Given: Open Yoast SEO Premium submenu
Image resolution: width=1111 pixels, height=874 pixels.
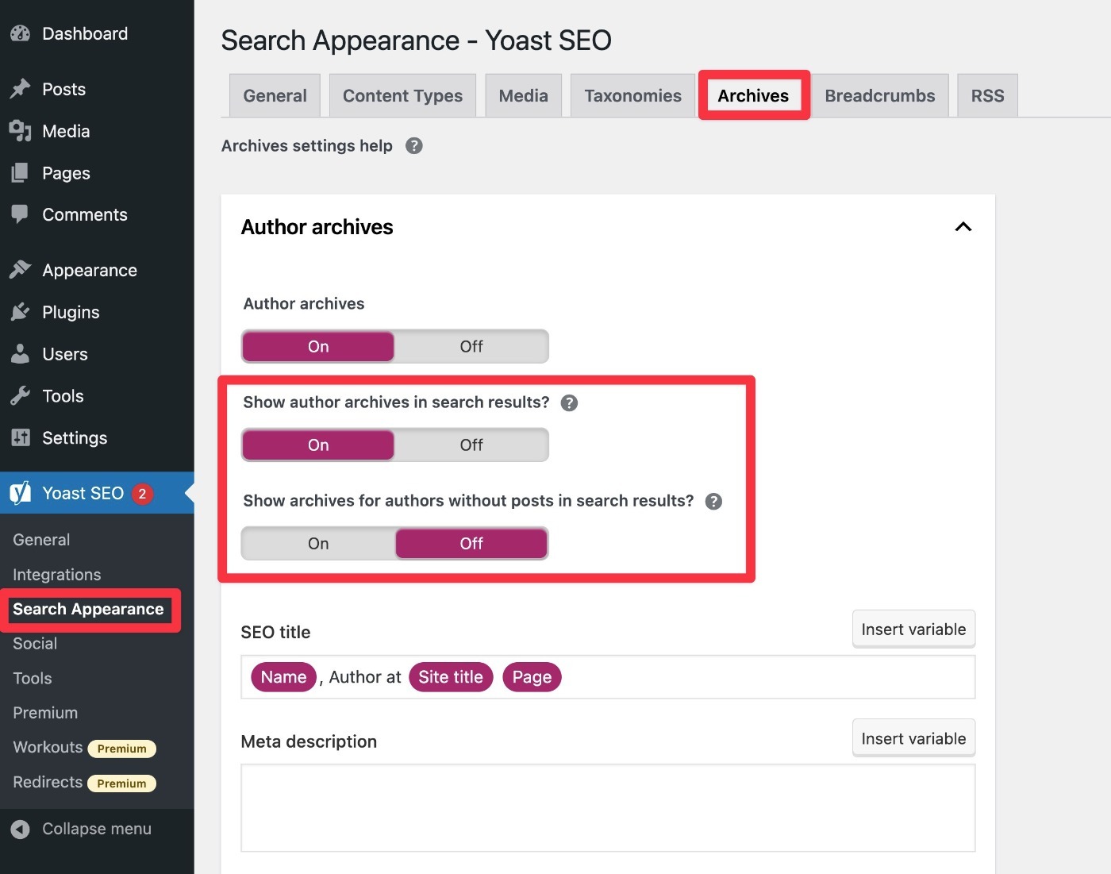Looking at the screenshot, I should pyautogui.click(x=45, y=713).
